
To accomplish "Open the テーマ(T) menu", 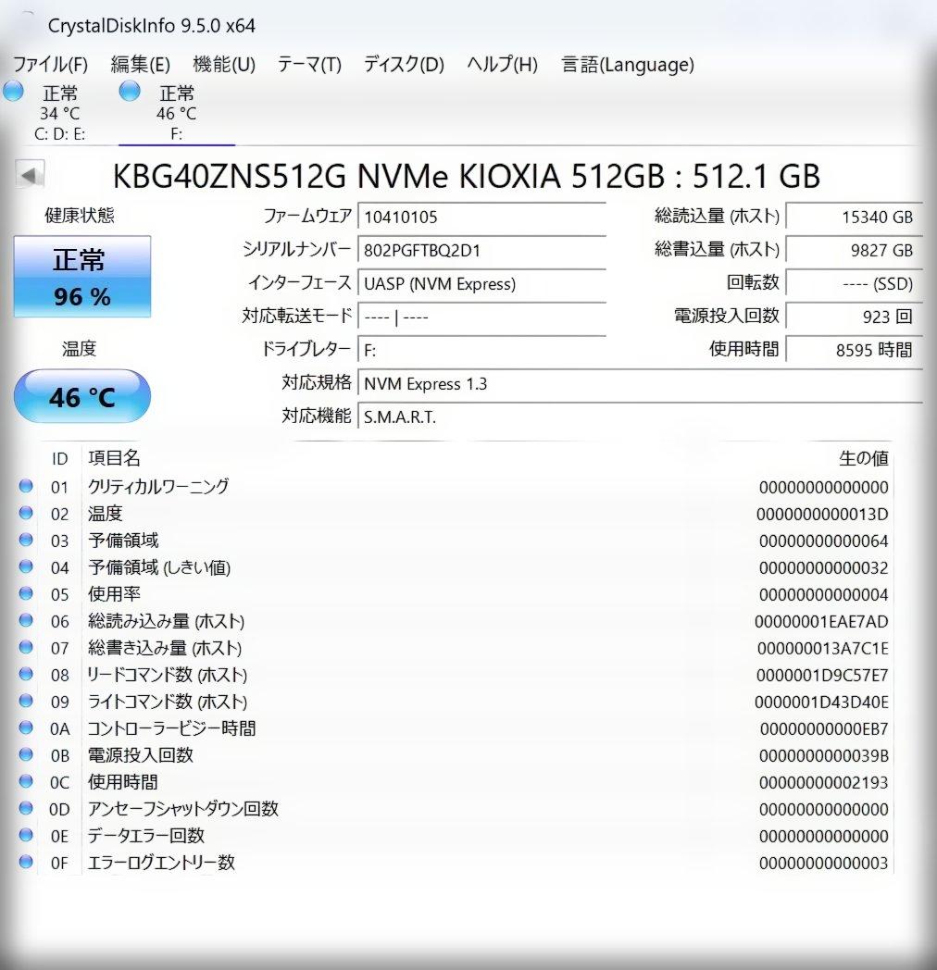I will point(309,65).
